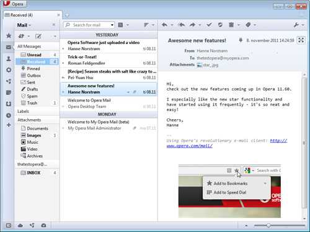Open the Widgets gear panel icon
310x232 pixels.
(9, 70)
